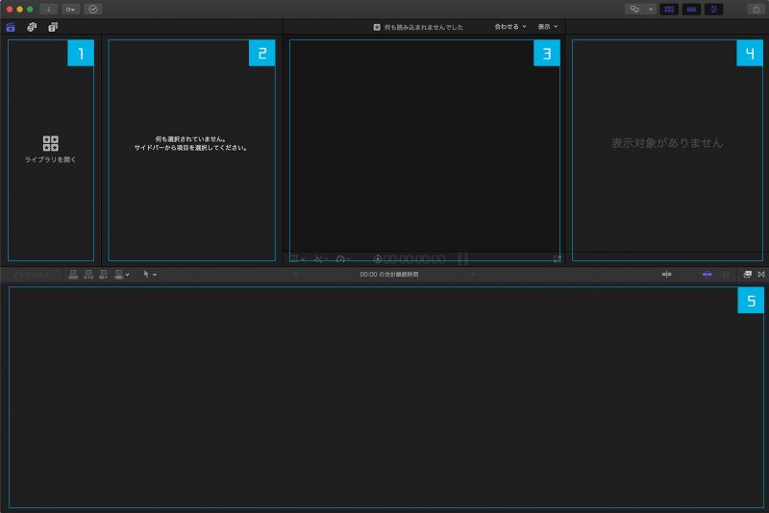Image resolution: width=769 pixels, height=513 pixels.
Task: Toggle the browser panel visibility button
Action: click(669, 10)
